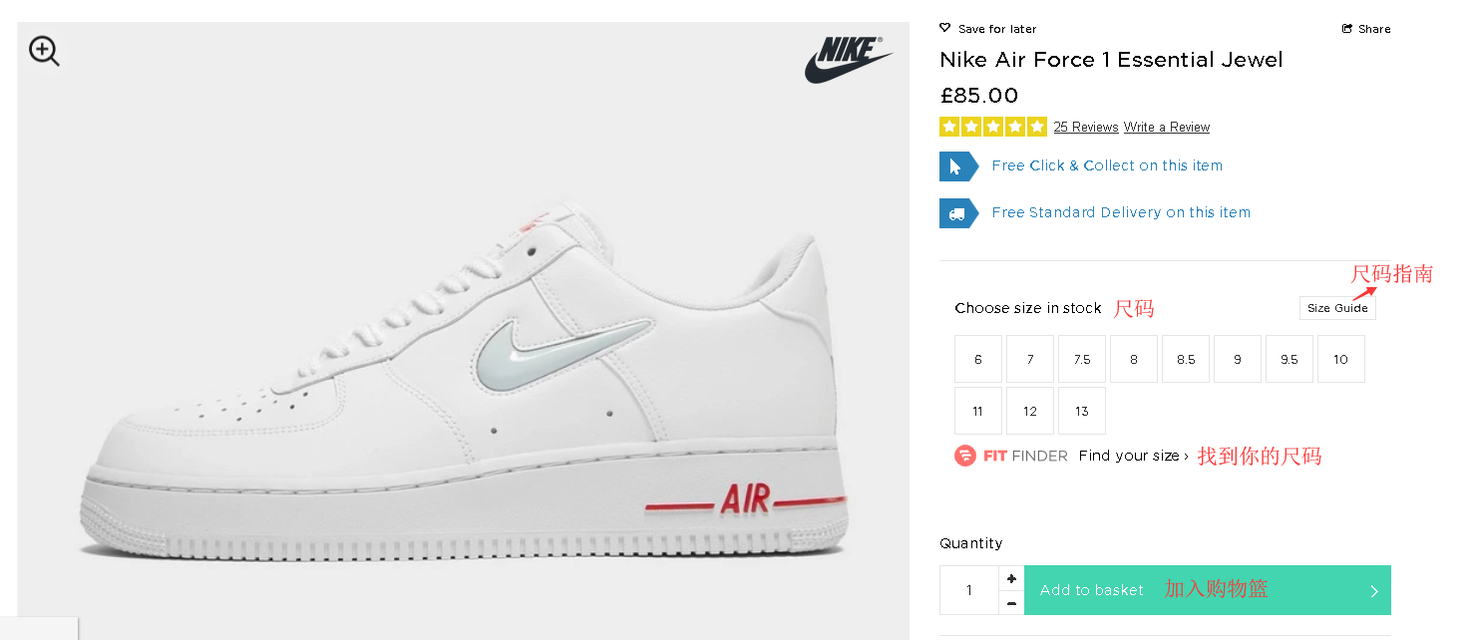Screen dimensions: 1473x640
Task: Click the Share icon
Action: (x=1347, y=29)
